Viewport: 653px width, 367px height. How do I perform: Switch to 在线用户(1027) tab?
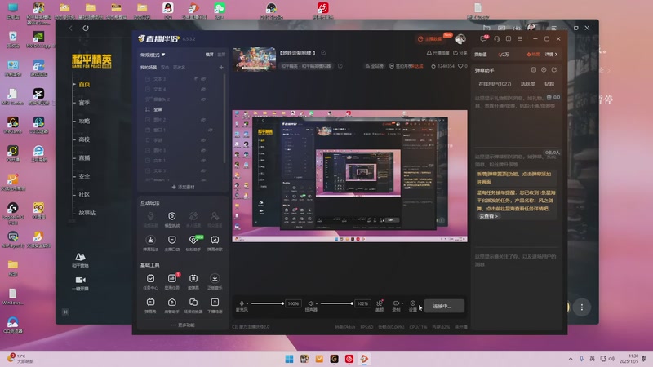[495, 84]
